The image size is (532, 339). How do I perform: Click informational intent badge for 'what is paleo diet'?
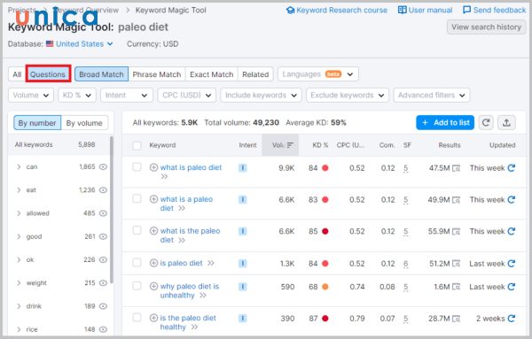[243, 167]
